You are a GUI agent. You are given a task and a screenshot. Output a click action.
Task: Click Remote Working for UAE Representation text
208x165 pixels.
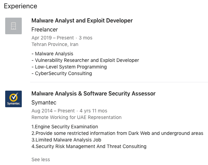point(76,117)
